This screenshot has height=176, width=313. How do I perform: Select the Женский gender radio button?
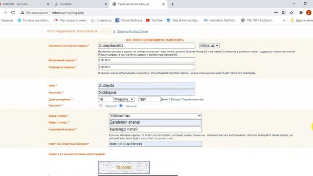tap(121, 106)
